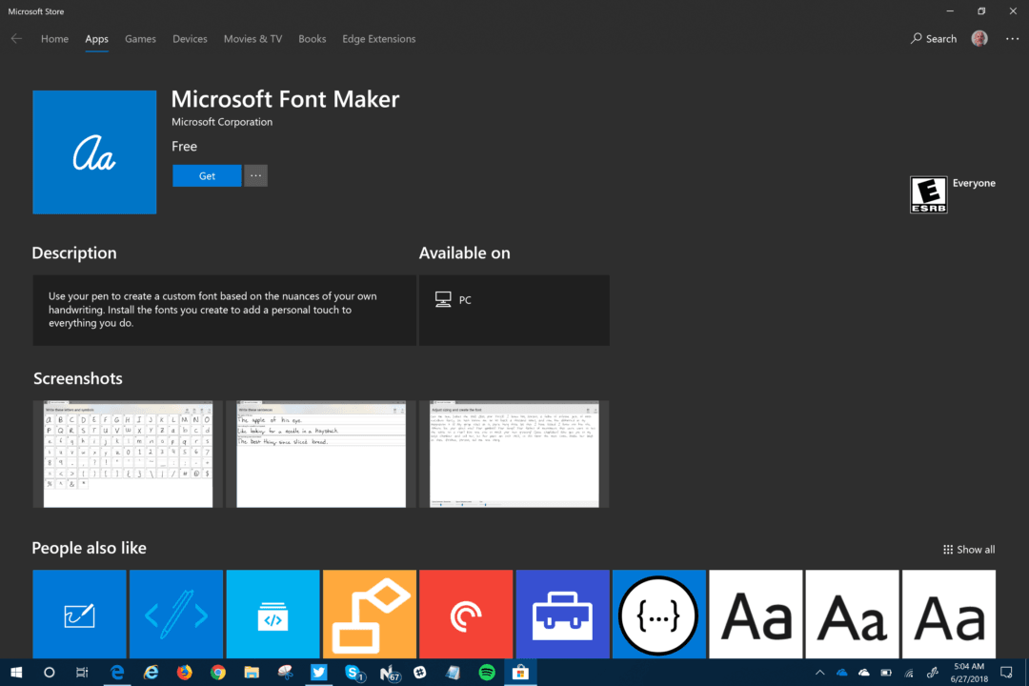
Task: Expand the See more options ellipsis menu
Action: (1012, 38)
